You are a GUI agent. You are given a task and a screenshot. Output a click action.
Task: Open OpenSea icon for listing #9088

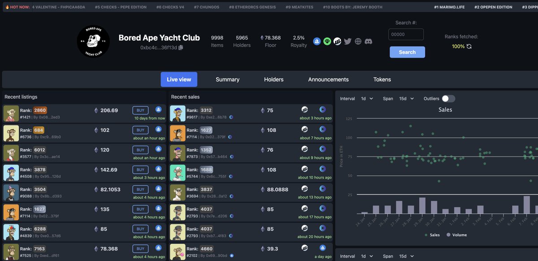pyautogui.click(x=158, y=188)
